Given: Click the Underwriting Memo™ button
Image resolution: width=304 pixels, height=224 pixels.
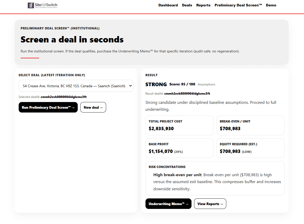Looking at the screenshot, I should tap(168, 204).
